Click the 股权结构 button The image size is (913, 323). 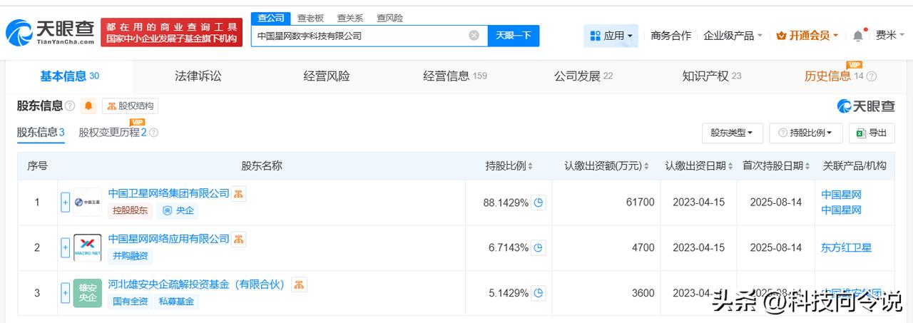click(130, 106)
